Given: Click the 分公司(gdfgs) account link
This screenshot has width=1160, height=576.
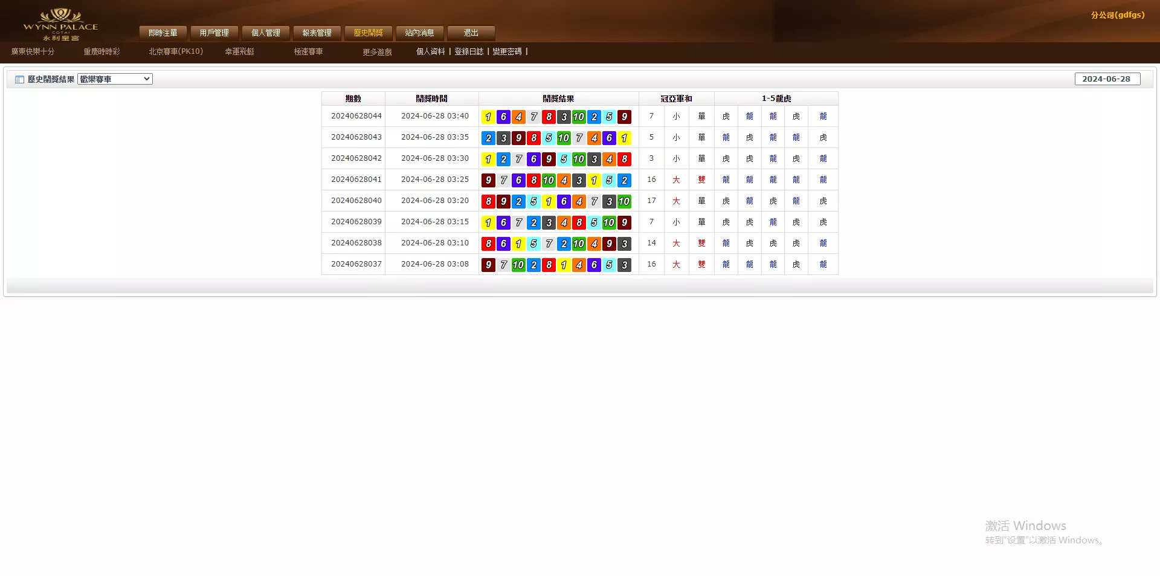Looking at the screenshot, I should (1118, 15).
